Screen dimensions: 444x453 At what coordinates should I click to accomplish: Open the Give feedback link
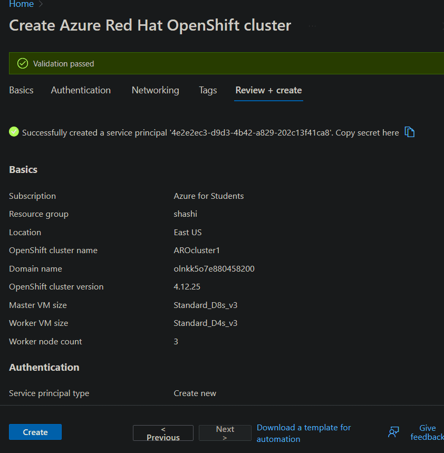427,432
